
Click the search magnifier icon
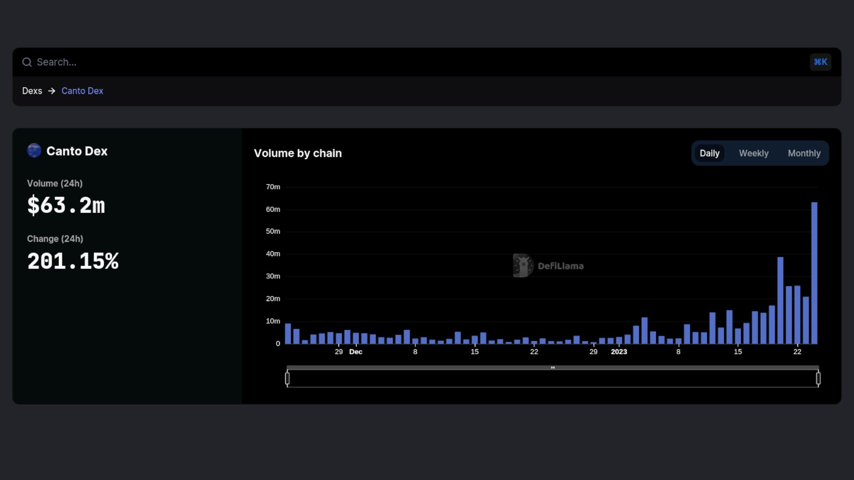coord(27,62)
